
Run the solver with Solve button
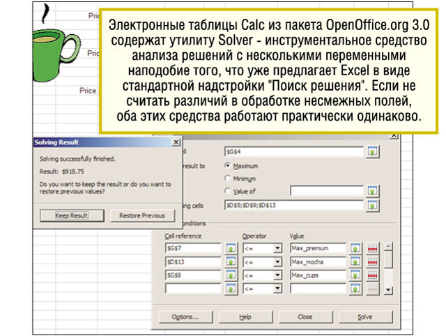pos(365,316)
